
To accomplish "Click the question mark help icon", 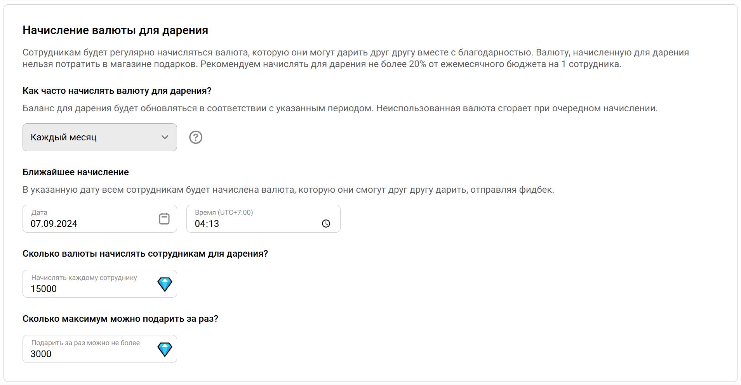I will point(196,137).
